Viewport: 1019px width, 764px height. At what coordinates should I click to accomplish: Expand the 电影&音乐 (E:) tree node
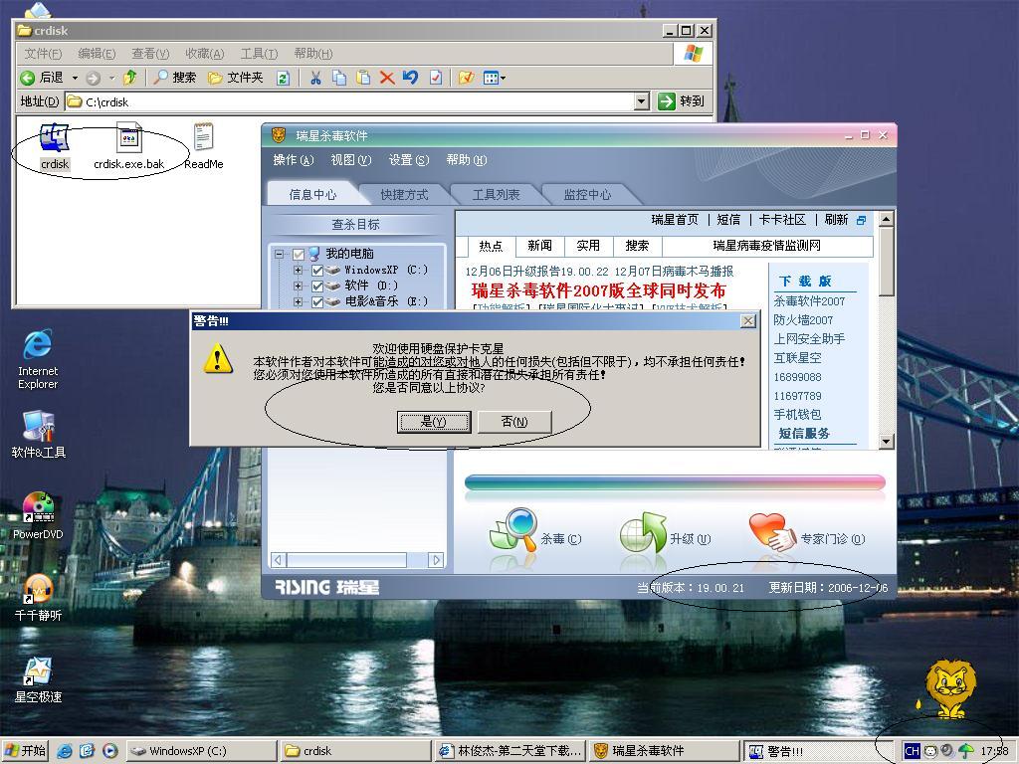[x=298, y=302]
